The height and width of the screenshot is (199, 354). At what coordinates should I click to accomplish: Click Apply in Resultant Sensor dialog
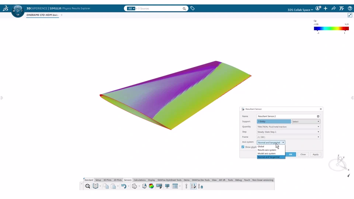click(x=315, y=154)
